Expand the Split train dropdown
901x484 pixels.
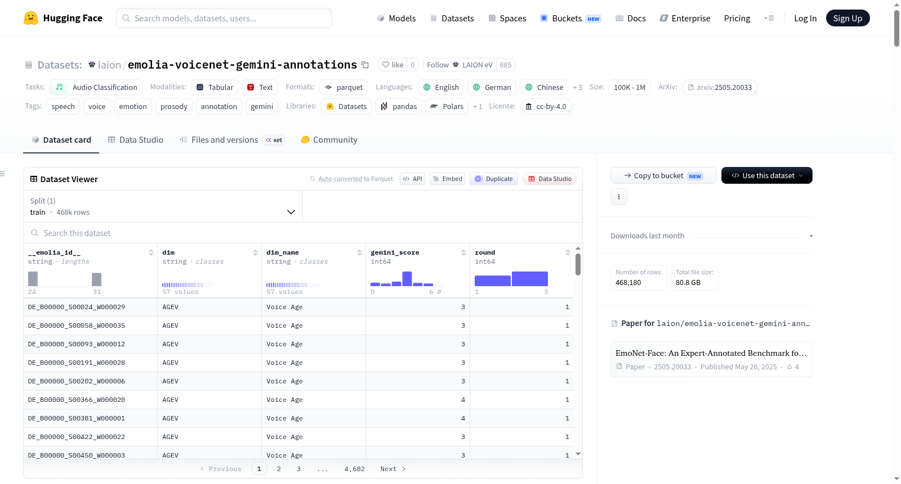(163, 206)
